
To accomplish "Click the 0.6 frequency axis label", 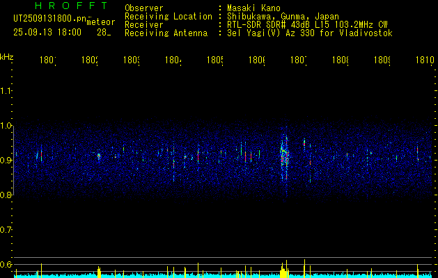I will (x=6, y=264).
